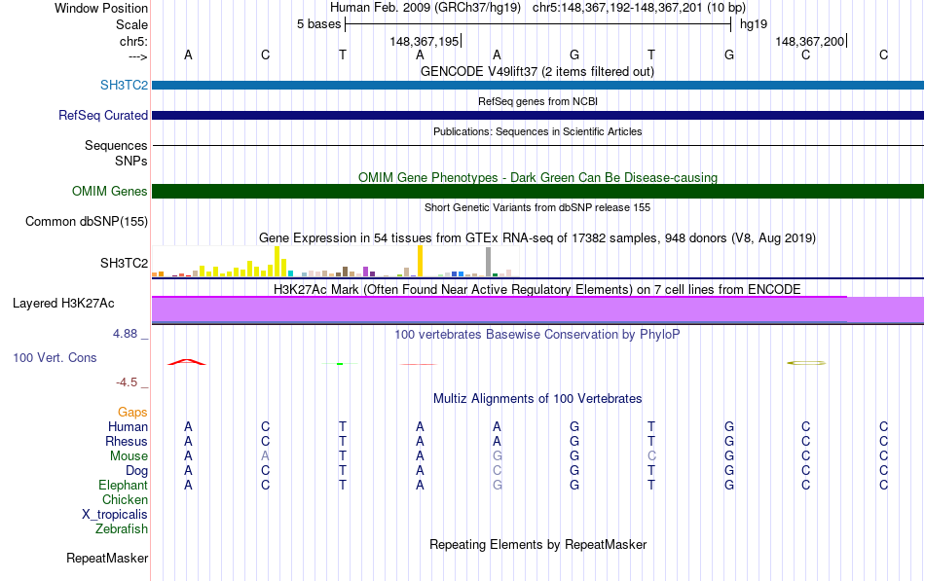Click the GENCODE V49lift37 track title

[536, 71]
